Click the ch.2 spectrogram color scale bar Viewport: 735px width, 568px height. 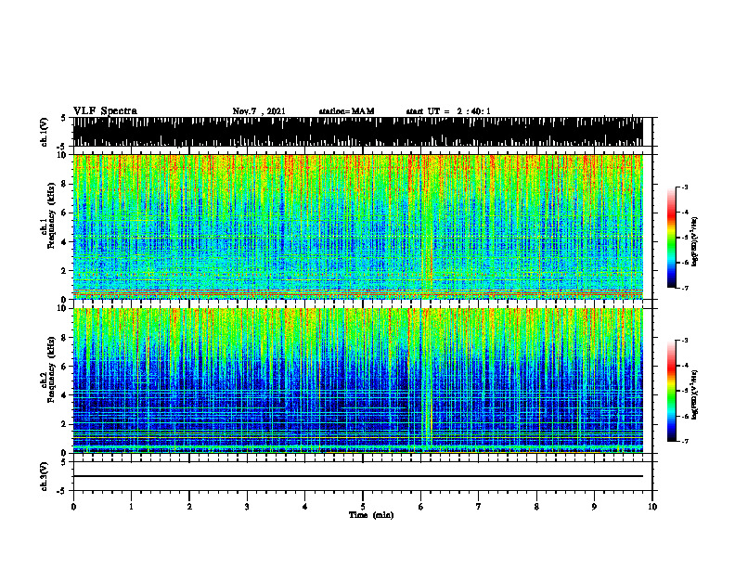click(x=672, y=391)
